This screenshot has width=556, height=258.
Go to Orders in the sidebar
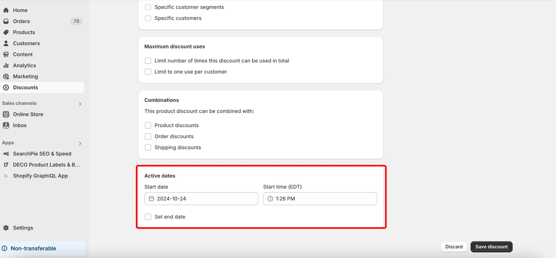pyautogui.click(x=42, y=21)
